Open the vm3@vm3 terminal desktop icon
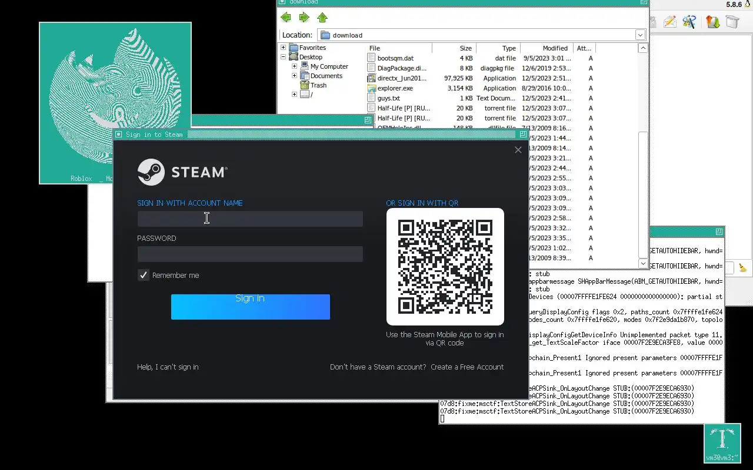Screen dimensions: 753x470 tap(721, 443)
